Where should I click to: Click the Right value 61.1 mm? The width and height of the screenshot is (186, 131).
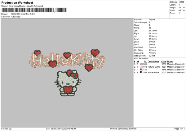(x=153, y=33)
